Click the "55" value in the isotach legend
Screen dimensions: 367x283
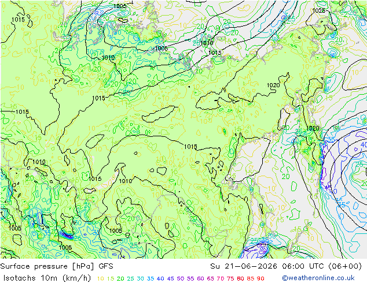click(190, 278)
